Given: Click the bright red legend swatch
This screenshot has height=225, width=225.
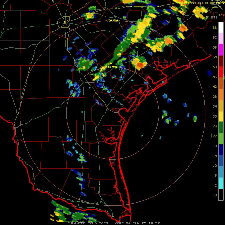Looking at the screenshot, I should (221, 72).
